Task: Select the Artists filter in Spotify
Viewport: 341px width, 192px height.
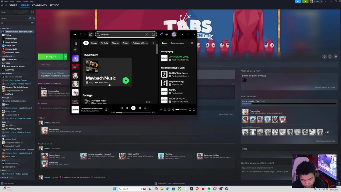Action: [125, 43]
